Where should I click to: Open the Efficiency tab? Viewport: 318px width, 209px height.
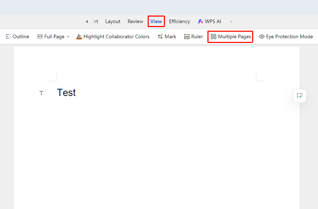(179, 21)
